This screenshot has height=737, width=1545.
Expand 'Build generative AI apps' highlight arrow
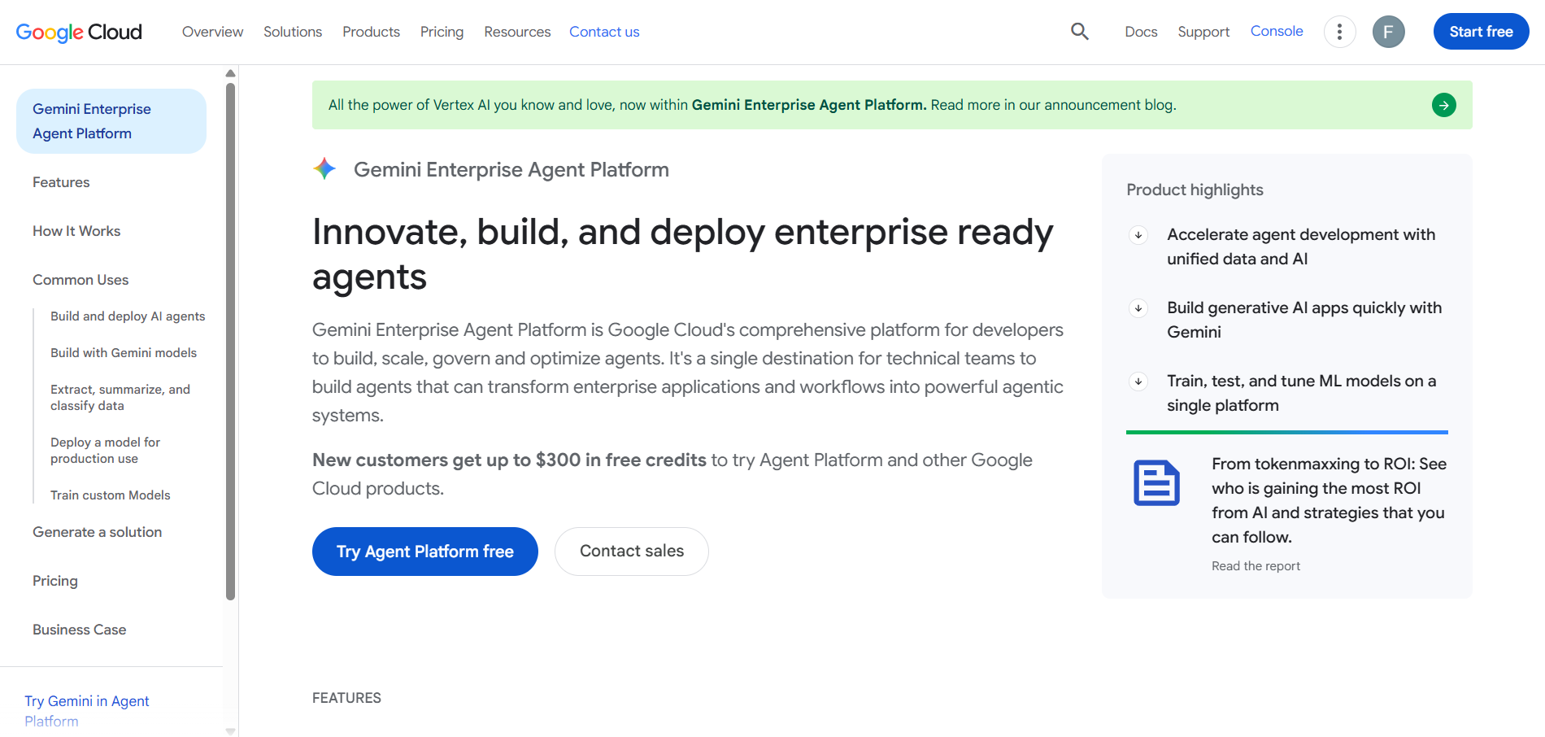coord(1138,308)
